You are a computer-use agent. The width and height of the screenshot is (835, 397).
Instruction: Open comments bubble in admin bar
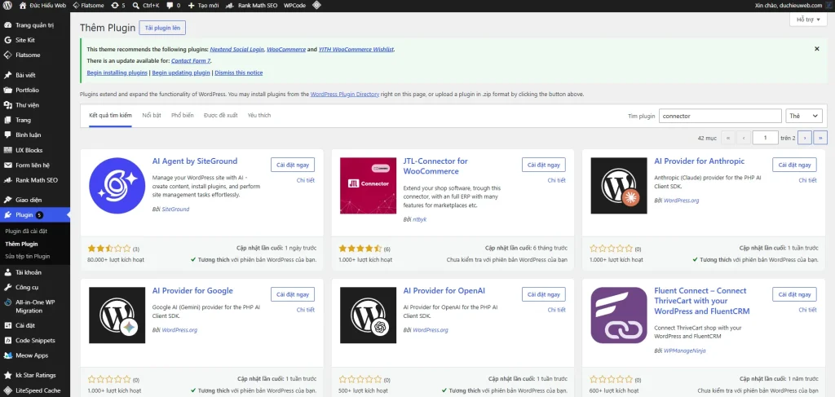[x=173, y=6]
